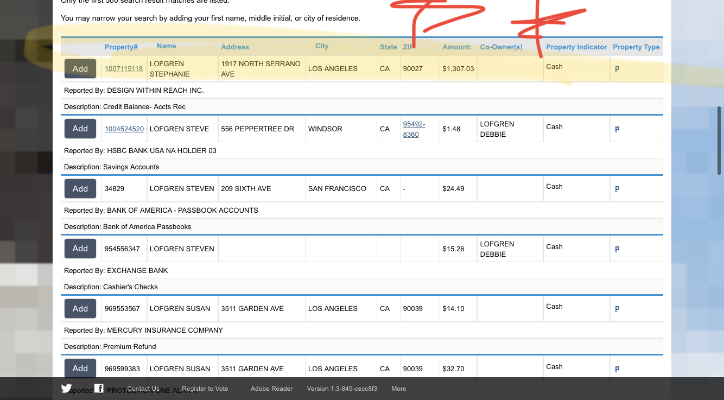Add the property numbered 34829
Screen dimensions: 724x400
80,188
